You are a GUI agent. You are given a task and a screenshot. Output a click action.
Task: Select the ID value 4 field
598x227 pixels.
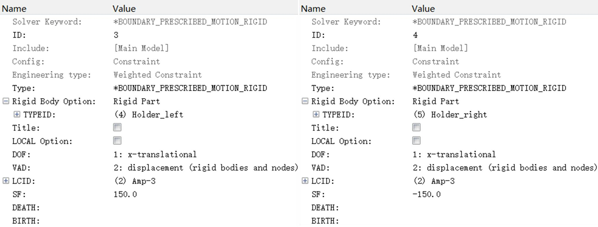pyautogui.click(x=505, y=35)
